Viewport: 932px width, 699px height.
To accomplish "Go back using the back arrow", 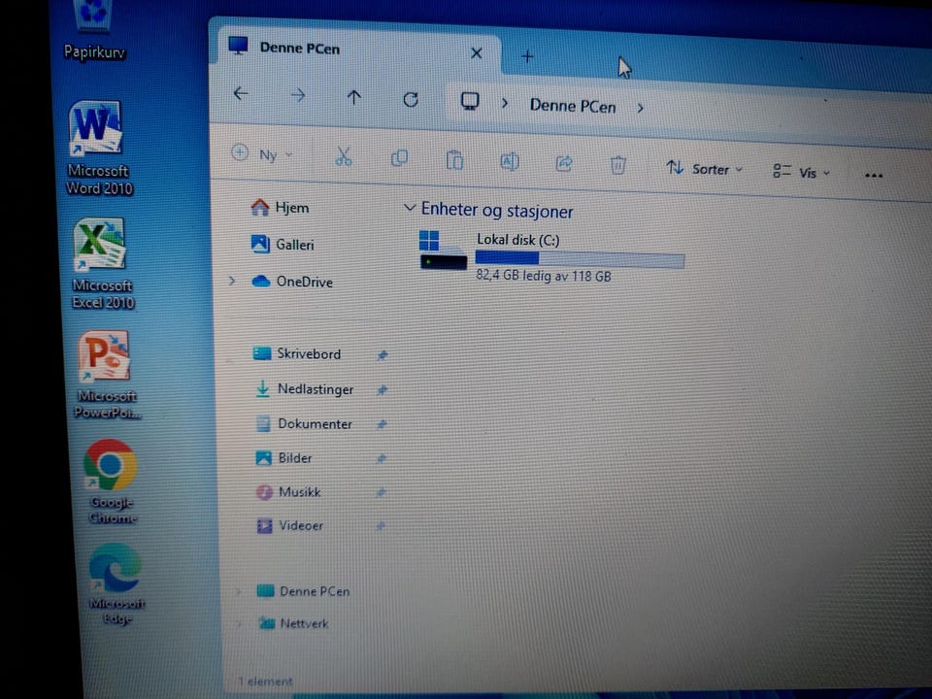I will coord(241,93).
